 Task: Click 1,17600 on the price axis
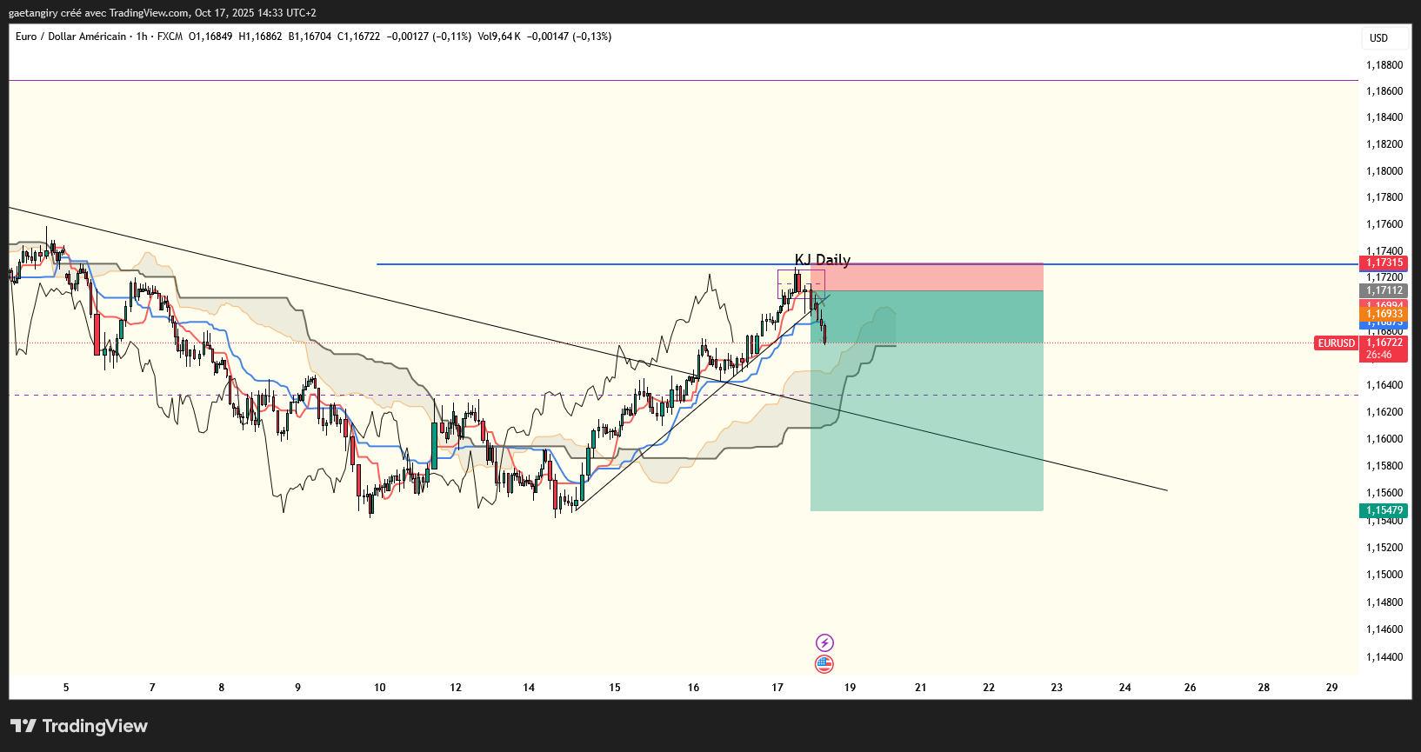click(1384, 224)
